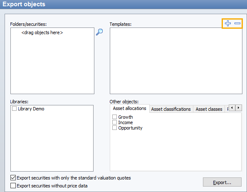Click the drag objects here placeholder
Screen dimensions: 247x192
tap(42, 32)
